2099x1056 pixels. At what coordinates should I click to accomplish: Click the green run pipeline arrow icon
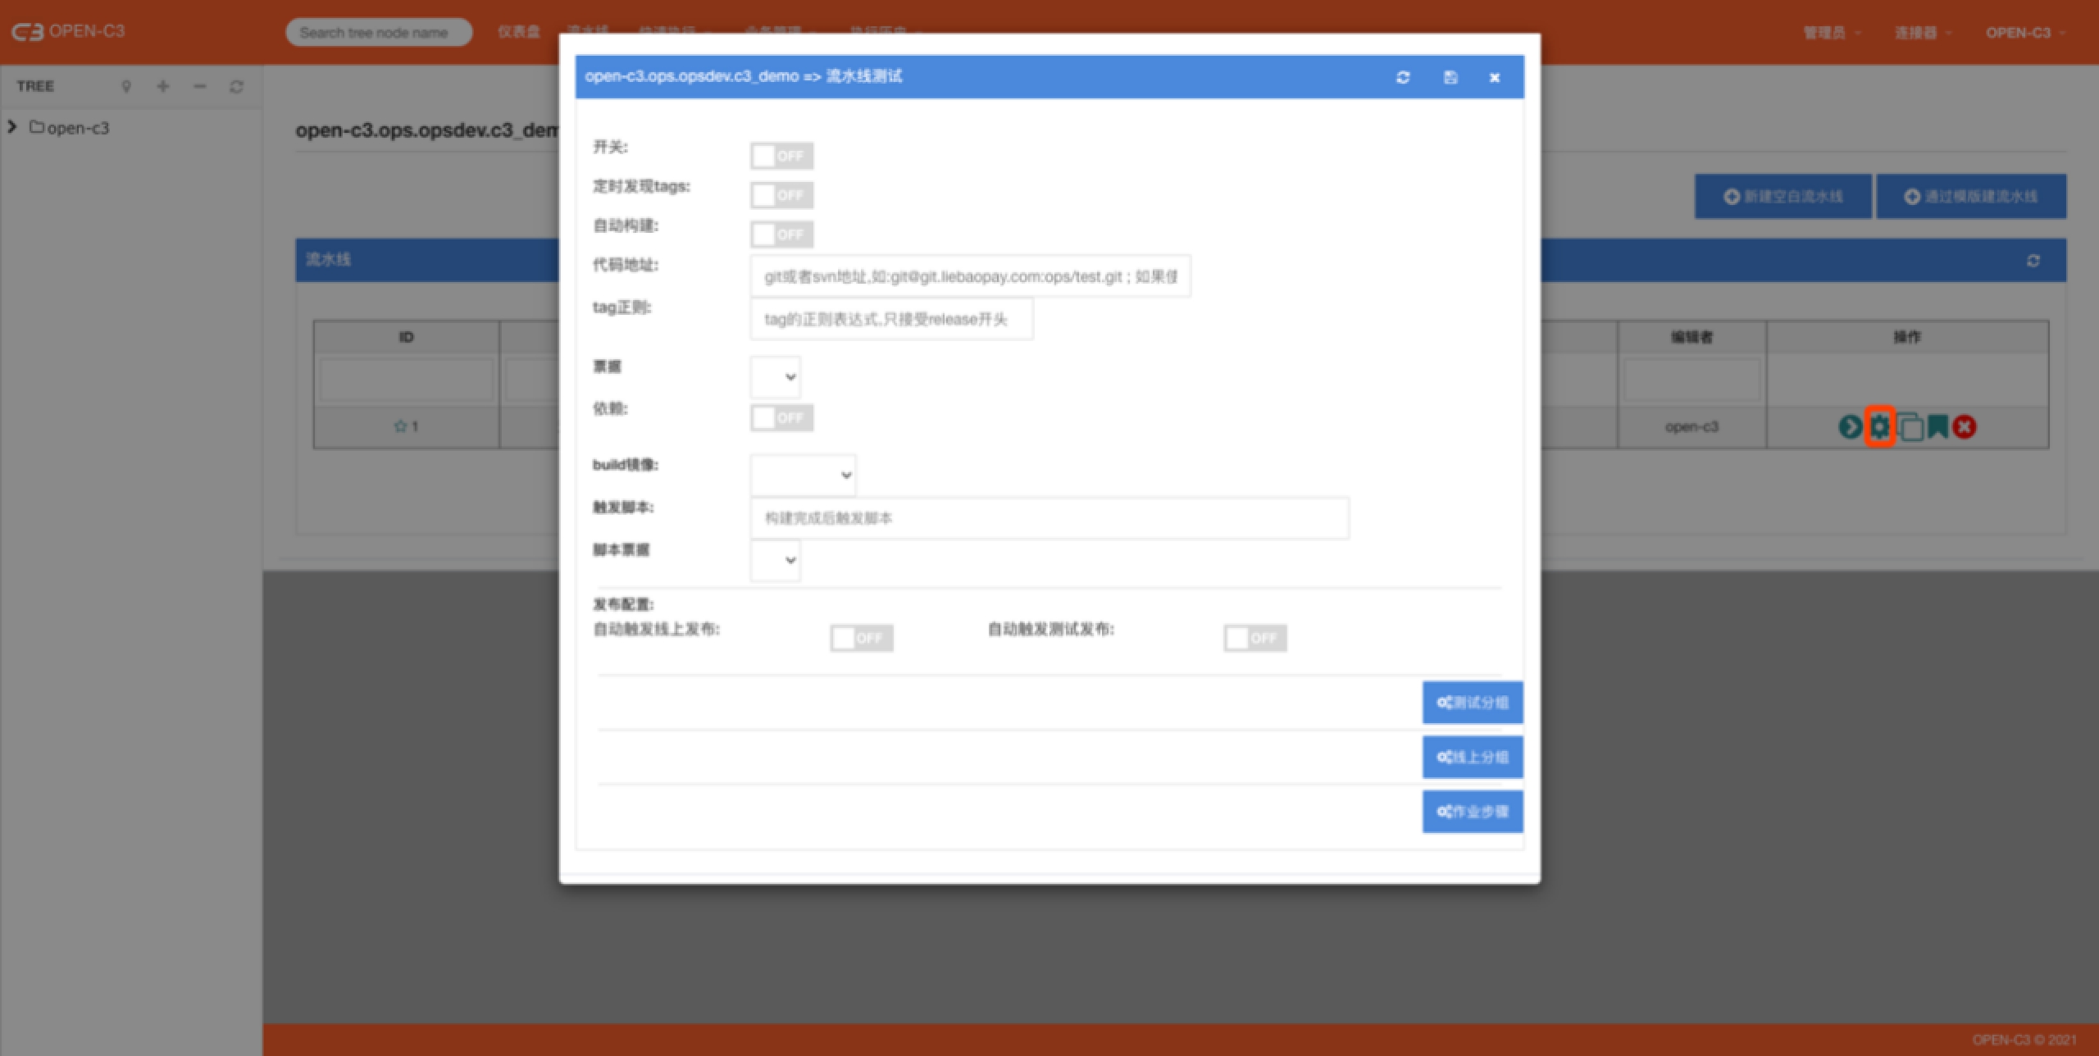(1850, 426)
